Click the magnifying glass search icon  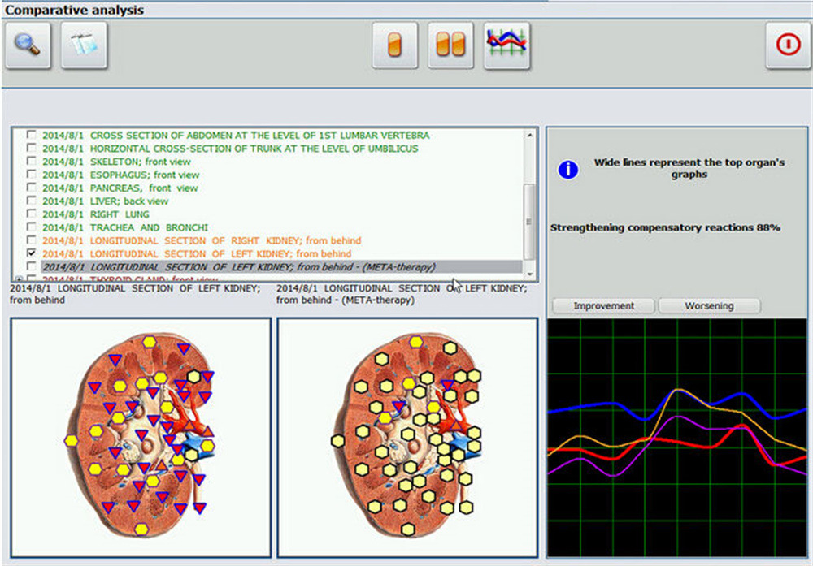coord(28,45)
